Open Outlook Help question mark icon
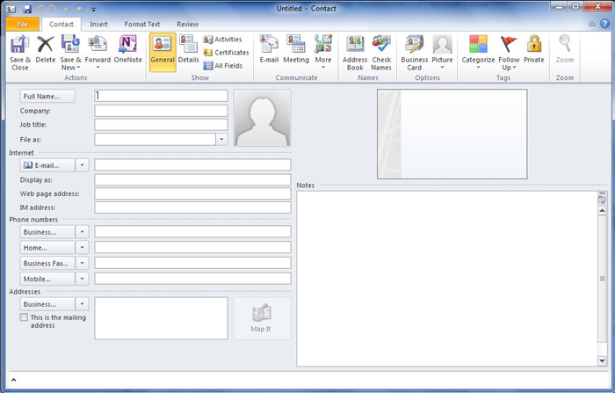Screen dimensions: 615x393 [x=604, y=24]
